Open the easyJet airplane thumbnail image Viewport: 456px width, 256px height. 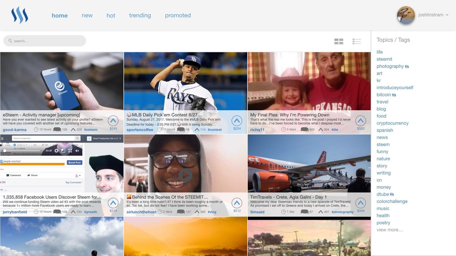[309, 163]
